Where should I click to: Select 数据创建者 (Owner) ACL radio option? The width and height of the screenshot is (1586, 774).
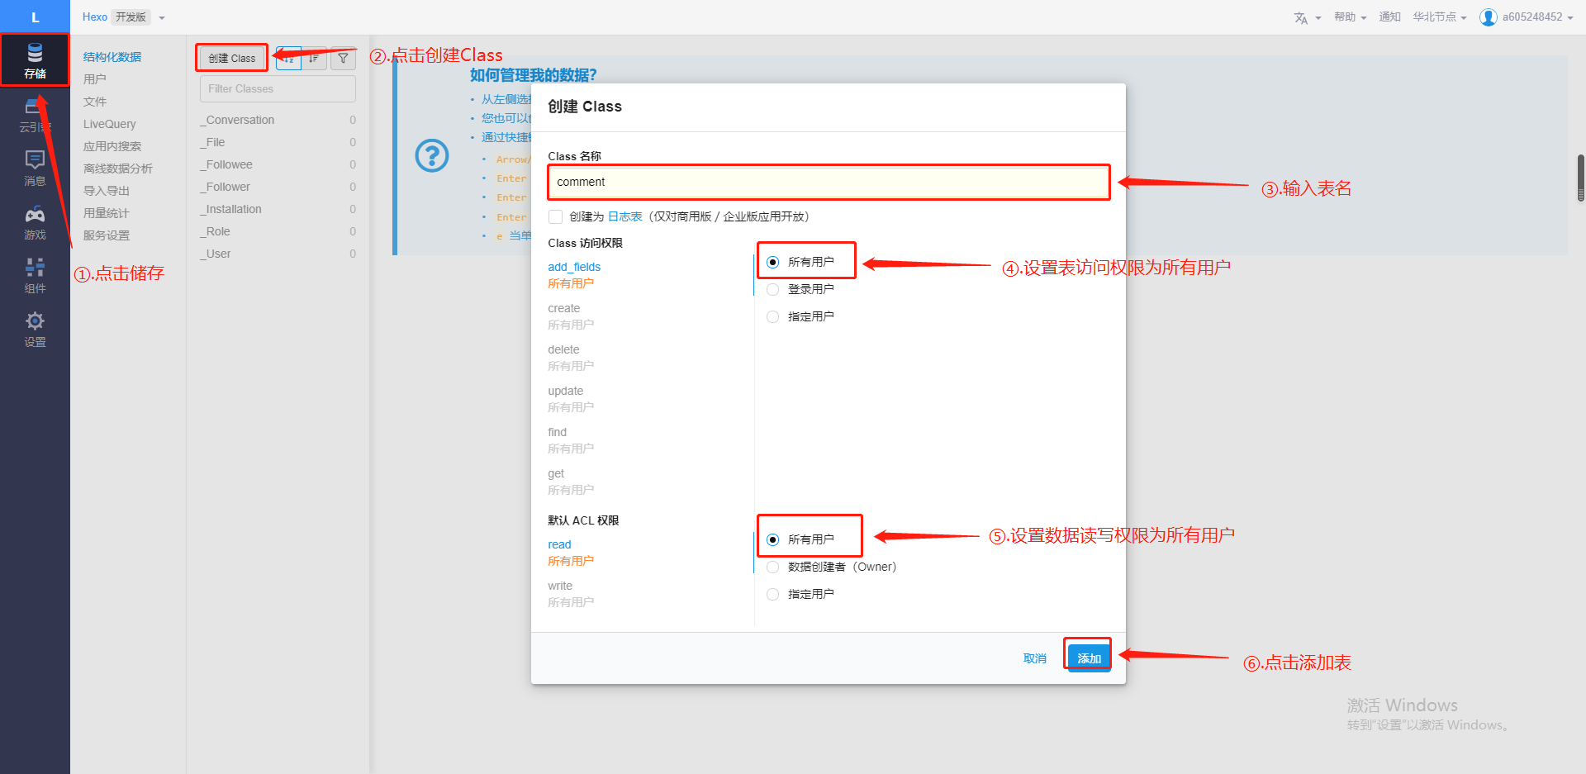773,567
